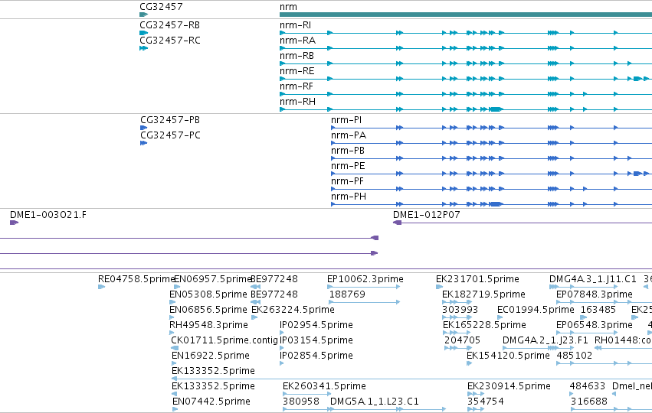Click the nrm-RB transcript label
Screen dimensions: 652x413
pos(297,56)
